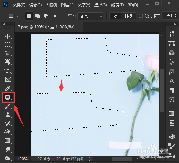Open the Brushes panel icon

click(x=172, y=155)
